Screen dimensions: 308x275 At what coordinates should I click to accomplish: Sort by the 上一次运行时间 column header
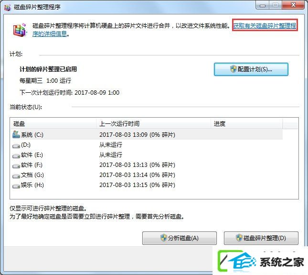pos(153,123)
